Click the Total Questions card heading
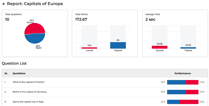Image resolution: width=209 pixels, height=106 pixels. tap(13, 14)
